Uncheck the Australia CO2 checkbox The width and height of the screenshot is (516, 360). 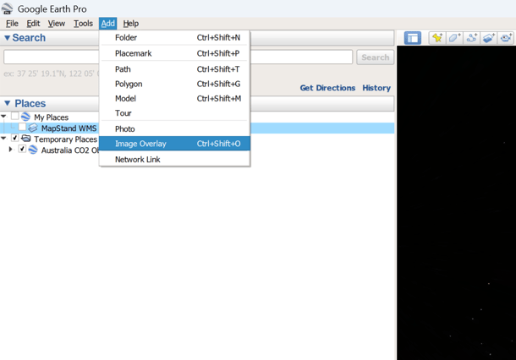(x=22, y=150)
